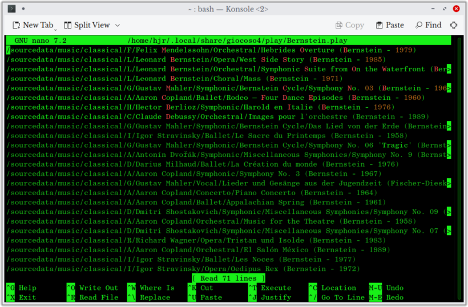Click the Konsole window icon in the title bar
The image size is (468, 307).
[x=11, y=9]
